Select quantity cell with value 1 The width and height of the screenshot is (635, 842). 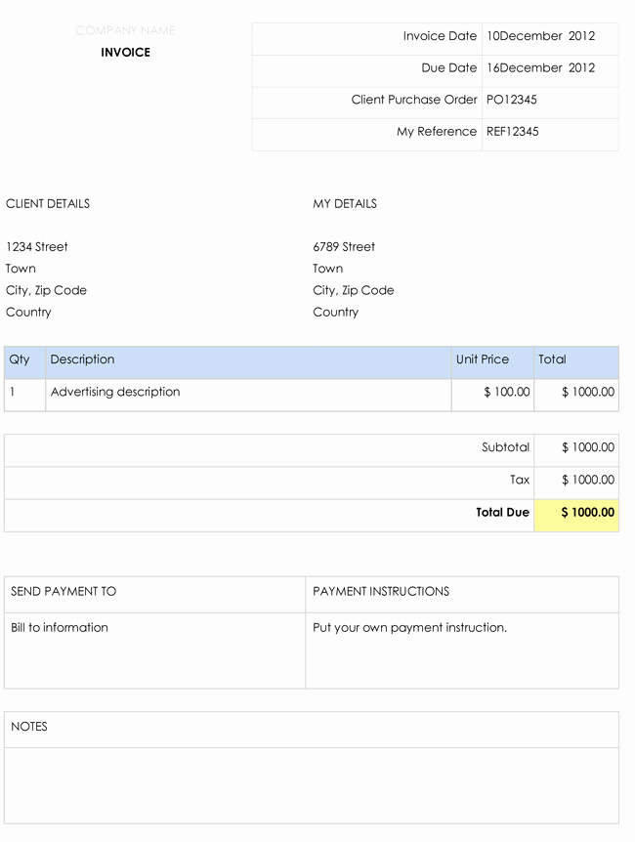(24, 396)
